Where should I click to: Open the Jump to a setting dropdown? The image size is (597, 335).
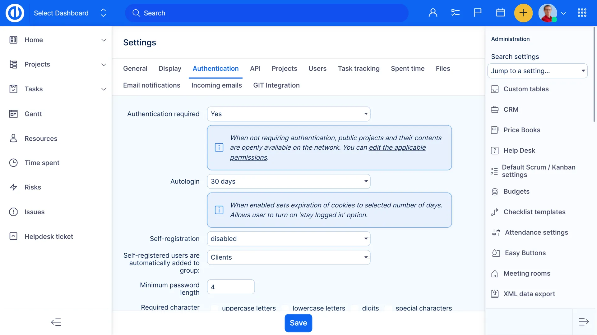click(537, 71)
